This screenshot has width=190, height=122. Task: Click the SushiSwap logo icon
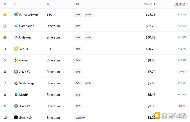16,83
